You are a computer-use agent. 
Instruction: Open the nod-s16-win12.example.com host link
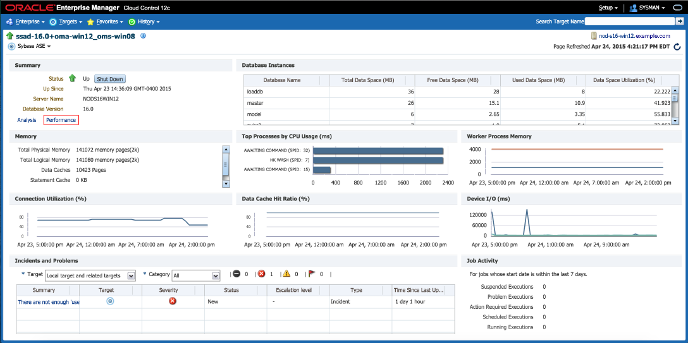point(634,36)
